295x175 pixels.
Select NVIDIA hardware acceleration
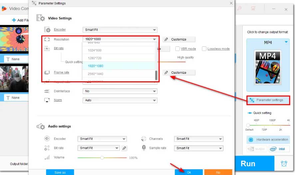coord(257,149)
